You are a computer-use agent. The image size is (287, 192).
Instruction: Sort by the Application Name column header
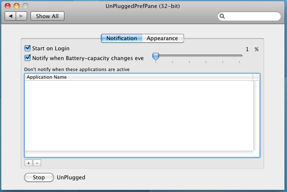139,77
